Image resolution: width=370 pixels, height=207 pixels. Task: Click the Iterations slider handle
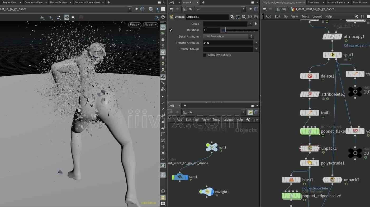click(x=225, y=30)
